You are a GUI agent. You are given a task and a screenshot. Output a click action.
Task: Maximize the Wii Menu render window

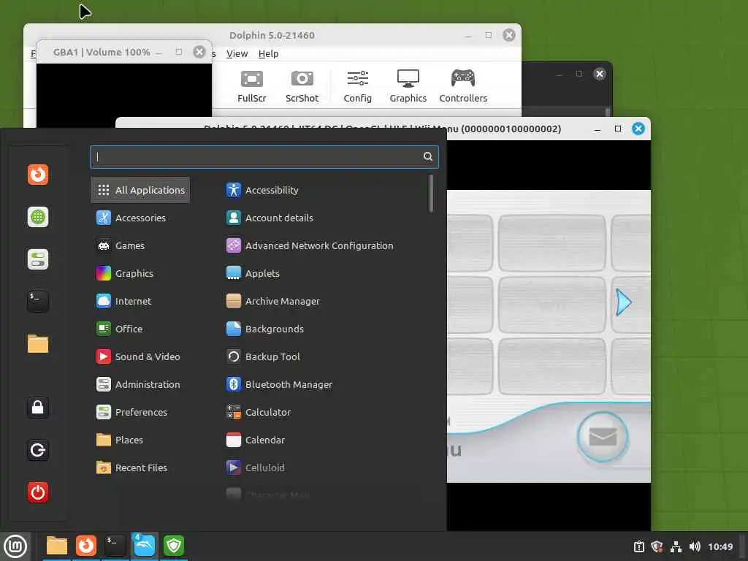(618, 129)
